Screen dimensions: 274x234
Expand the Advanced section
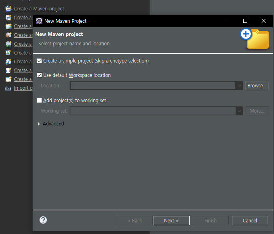pyautogui.click(x=39, y=124)
